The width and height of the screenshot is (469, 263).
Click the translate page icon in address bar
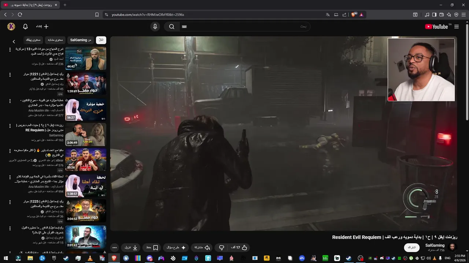coord(328,15)
